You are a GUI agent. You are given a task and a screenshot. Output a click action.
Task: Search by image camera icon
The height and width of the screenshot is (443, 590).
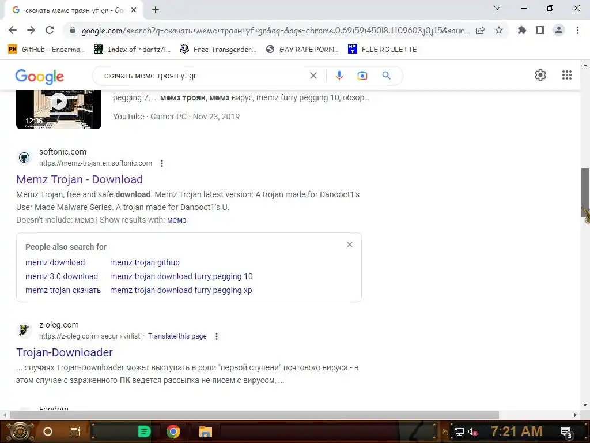[362, 76]
